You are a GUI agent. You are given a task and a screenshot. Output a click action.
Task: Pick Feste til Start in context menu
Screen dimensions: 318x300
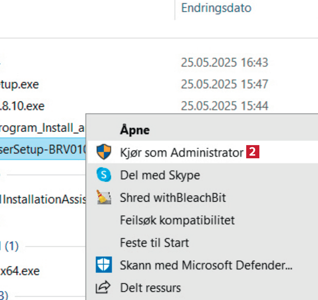pos(154,242)
